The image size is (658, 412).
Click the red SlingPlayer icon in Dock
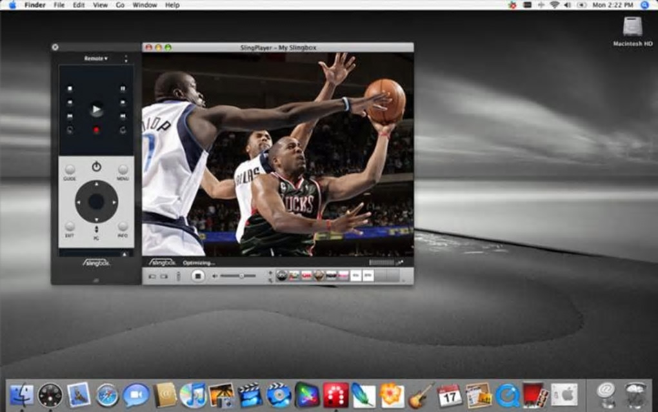[335, 395]
